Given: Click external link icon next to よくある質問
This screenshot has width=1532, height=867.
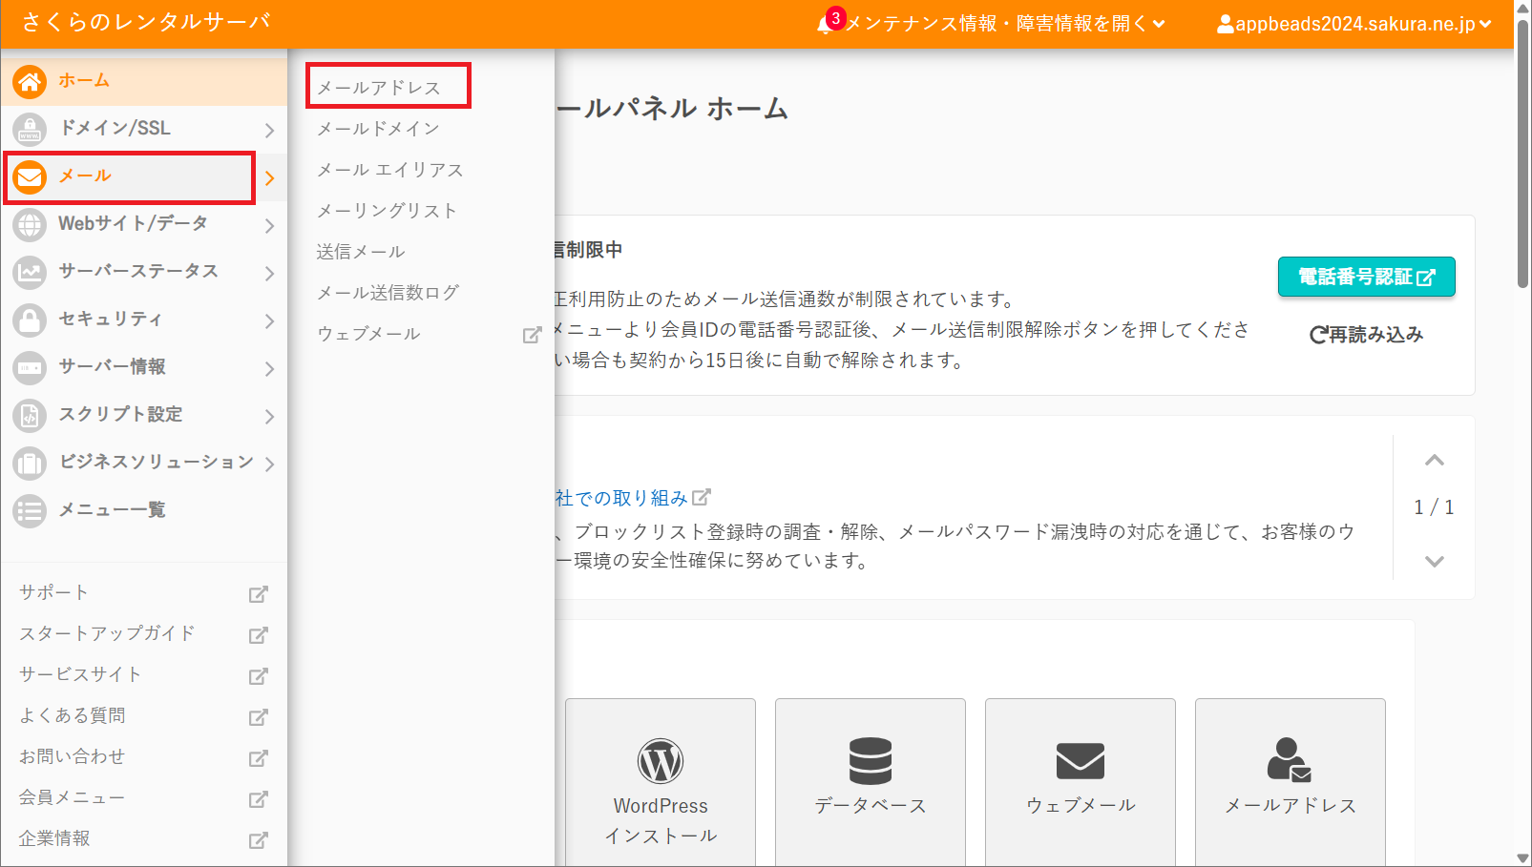Looking at the screenshot, I should (x=258, y=717).
